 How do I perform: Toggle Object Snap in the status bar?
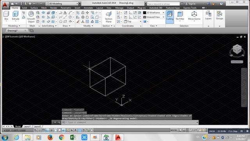55,130
